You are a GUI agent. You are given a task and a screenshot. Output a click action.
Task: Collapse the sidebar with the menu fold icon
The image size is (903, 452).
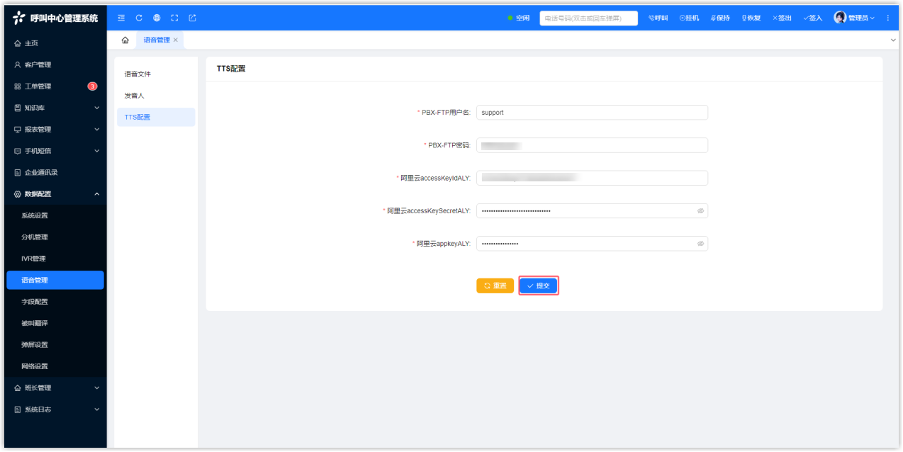click(x=121, y=18)
